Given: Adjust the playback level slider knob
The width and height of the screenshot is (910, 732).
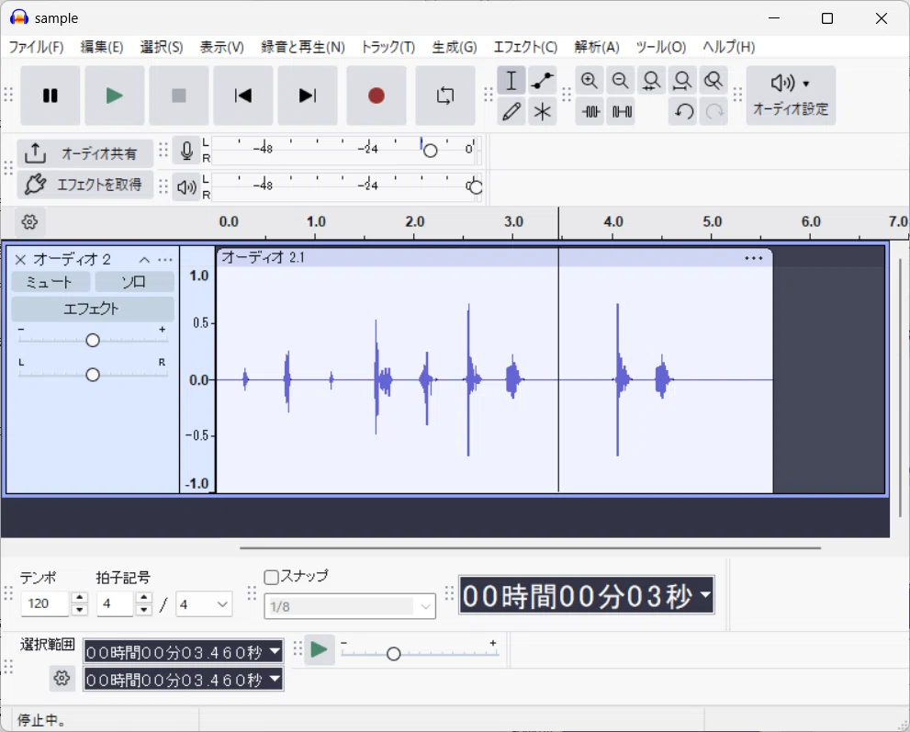Looking at the screenshot, I should coord(476,187).
